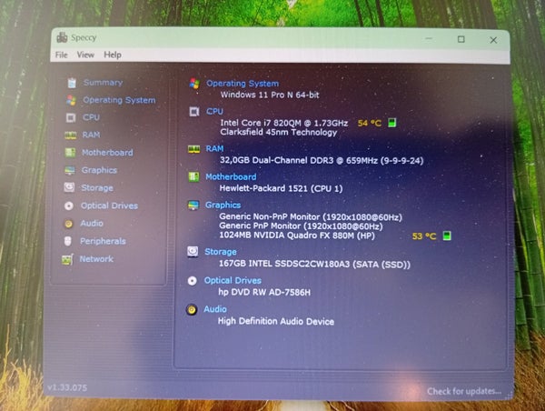Click the drive icon beside Storage summary heading
Viewport: 545px width, 411px height.
(193, 252)
